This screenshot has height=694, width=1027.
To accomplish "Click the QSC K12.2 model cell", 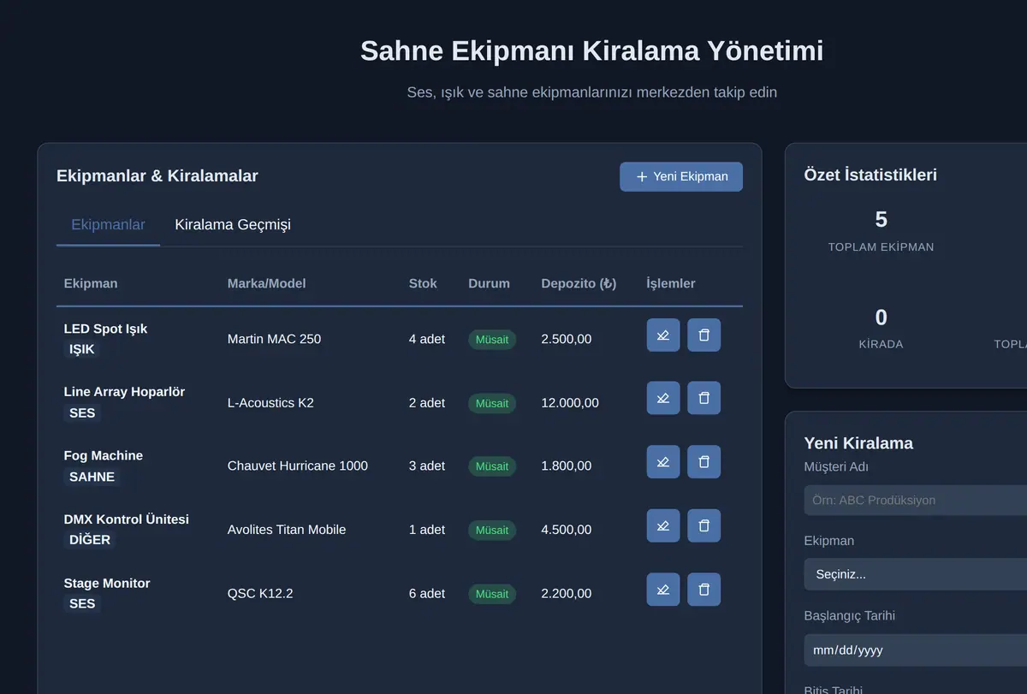I will pyautogui.click(x=260, y=594).
